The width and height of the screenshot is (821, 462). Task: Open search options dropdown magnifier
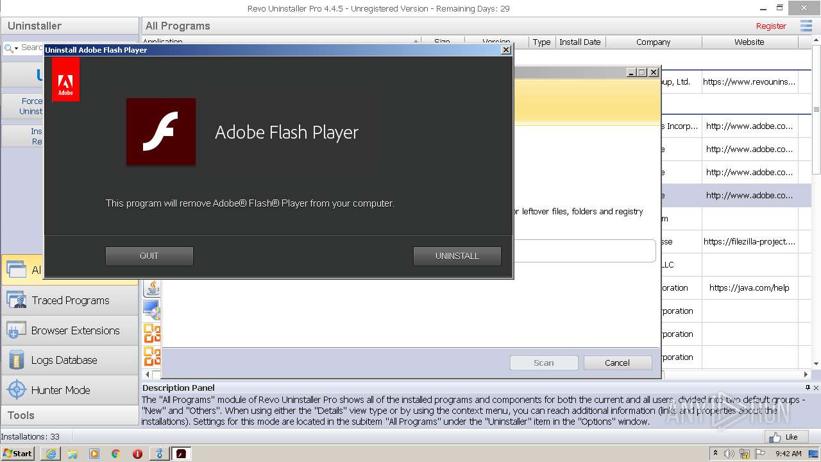[x=11, y=48]
